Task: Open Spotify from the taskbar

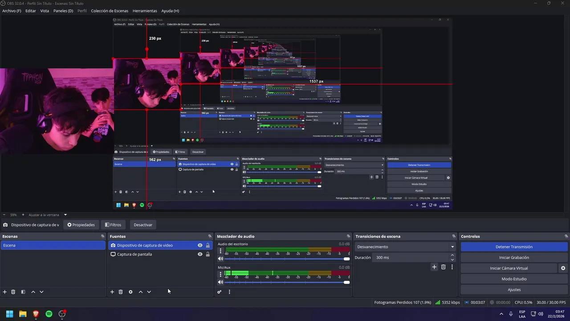Action: [x=49, y=314]
